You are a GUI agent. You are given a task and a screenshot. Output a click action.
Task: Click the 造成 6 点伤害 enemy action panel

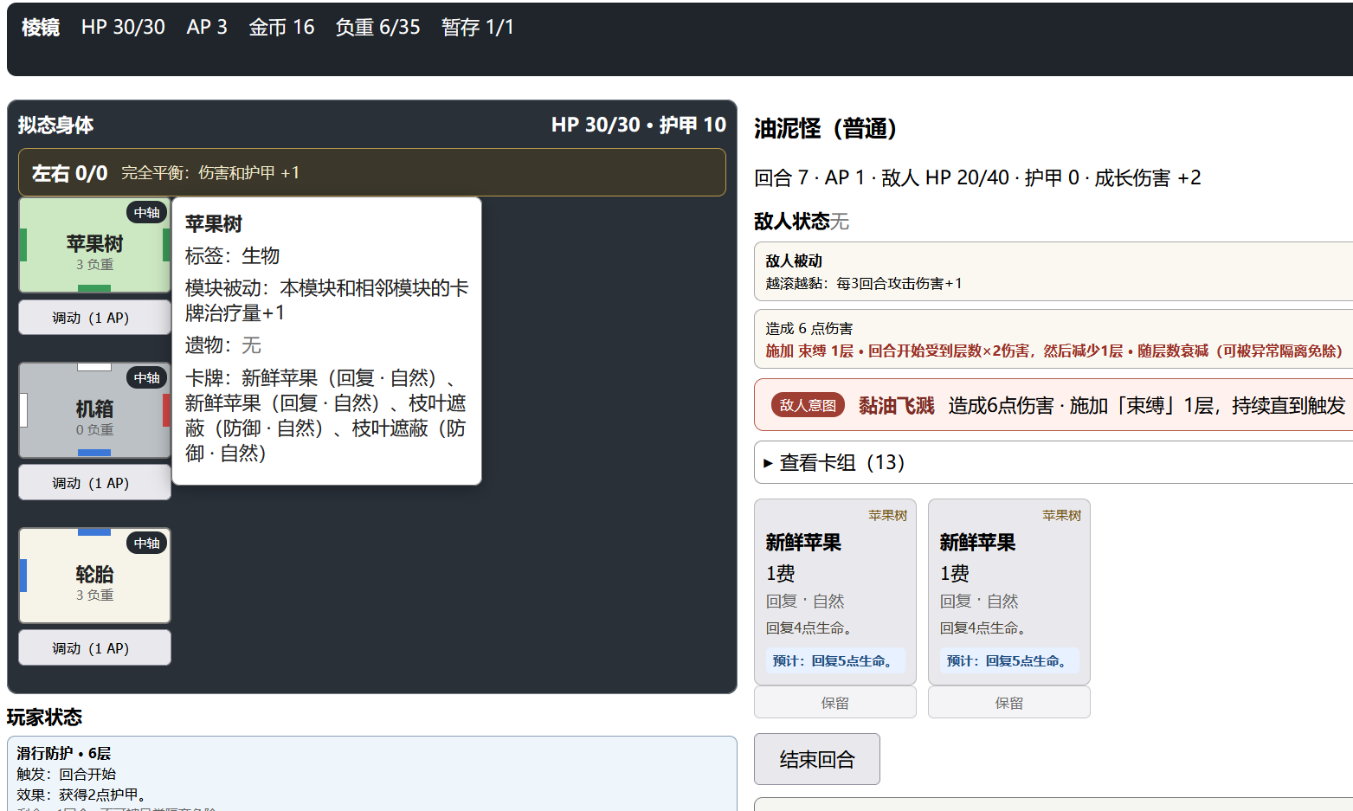pos(1053,339)
